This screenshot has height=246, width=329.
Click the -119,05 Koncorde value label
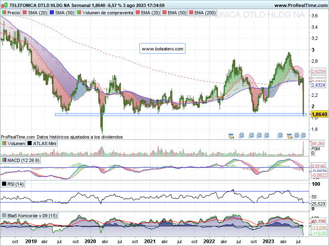319,233
